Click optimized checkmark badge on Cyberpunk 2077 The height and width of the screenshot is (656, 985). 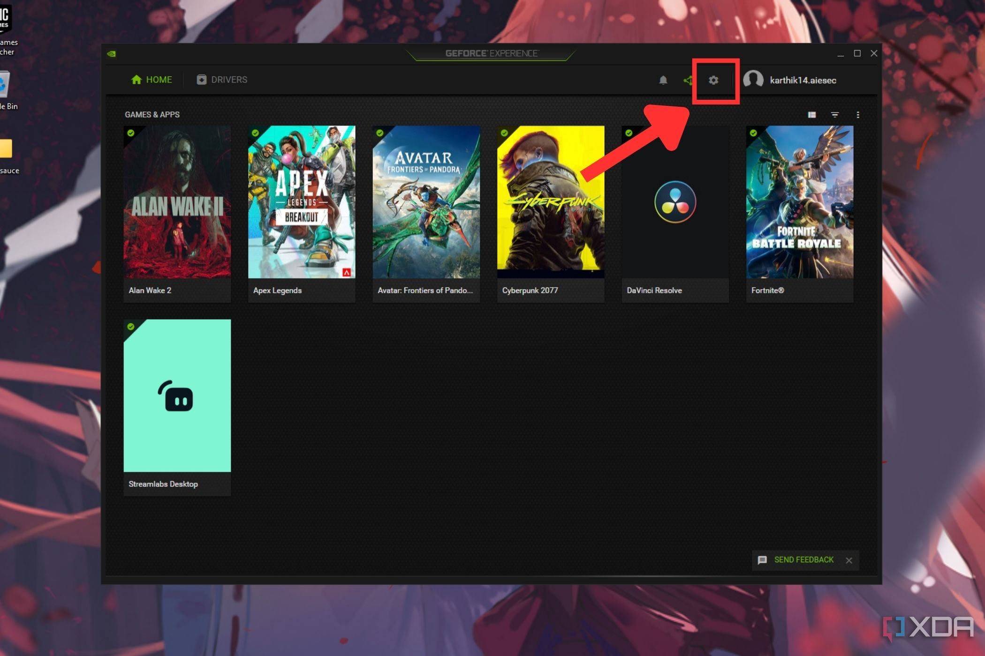point(504,133)
